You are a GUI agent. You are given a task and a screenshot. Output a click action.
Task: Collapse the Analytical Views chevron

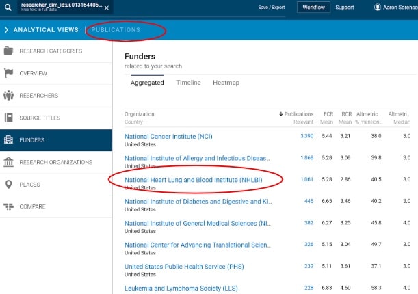click(x=6, y=30)
